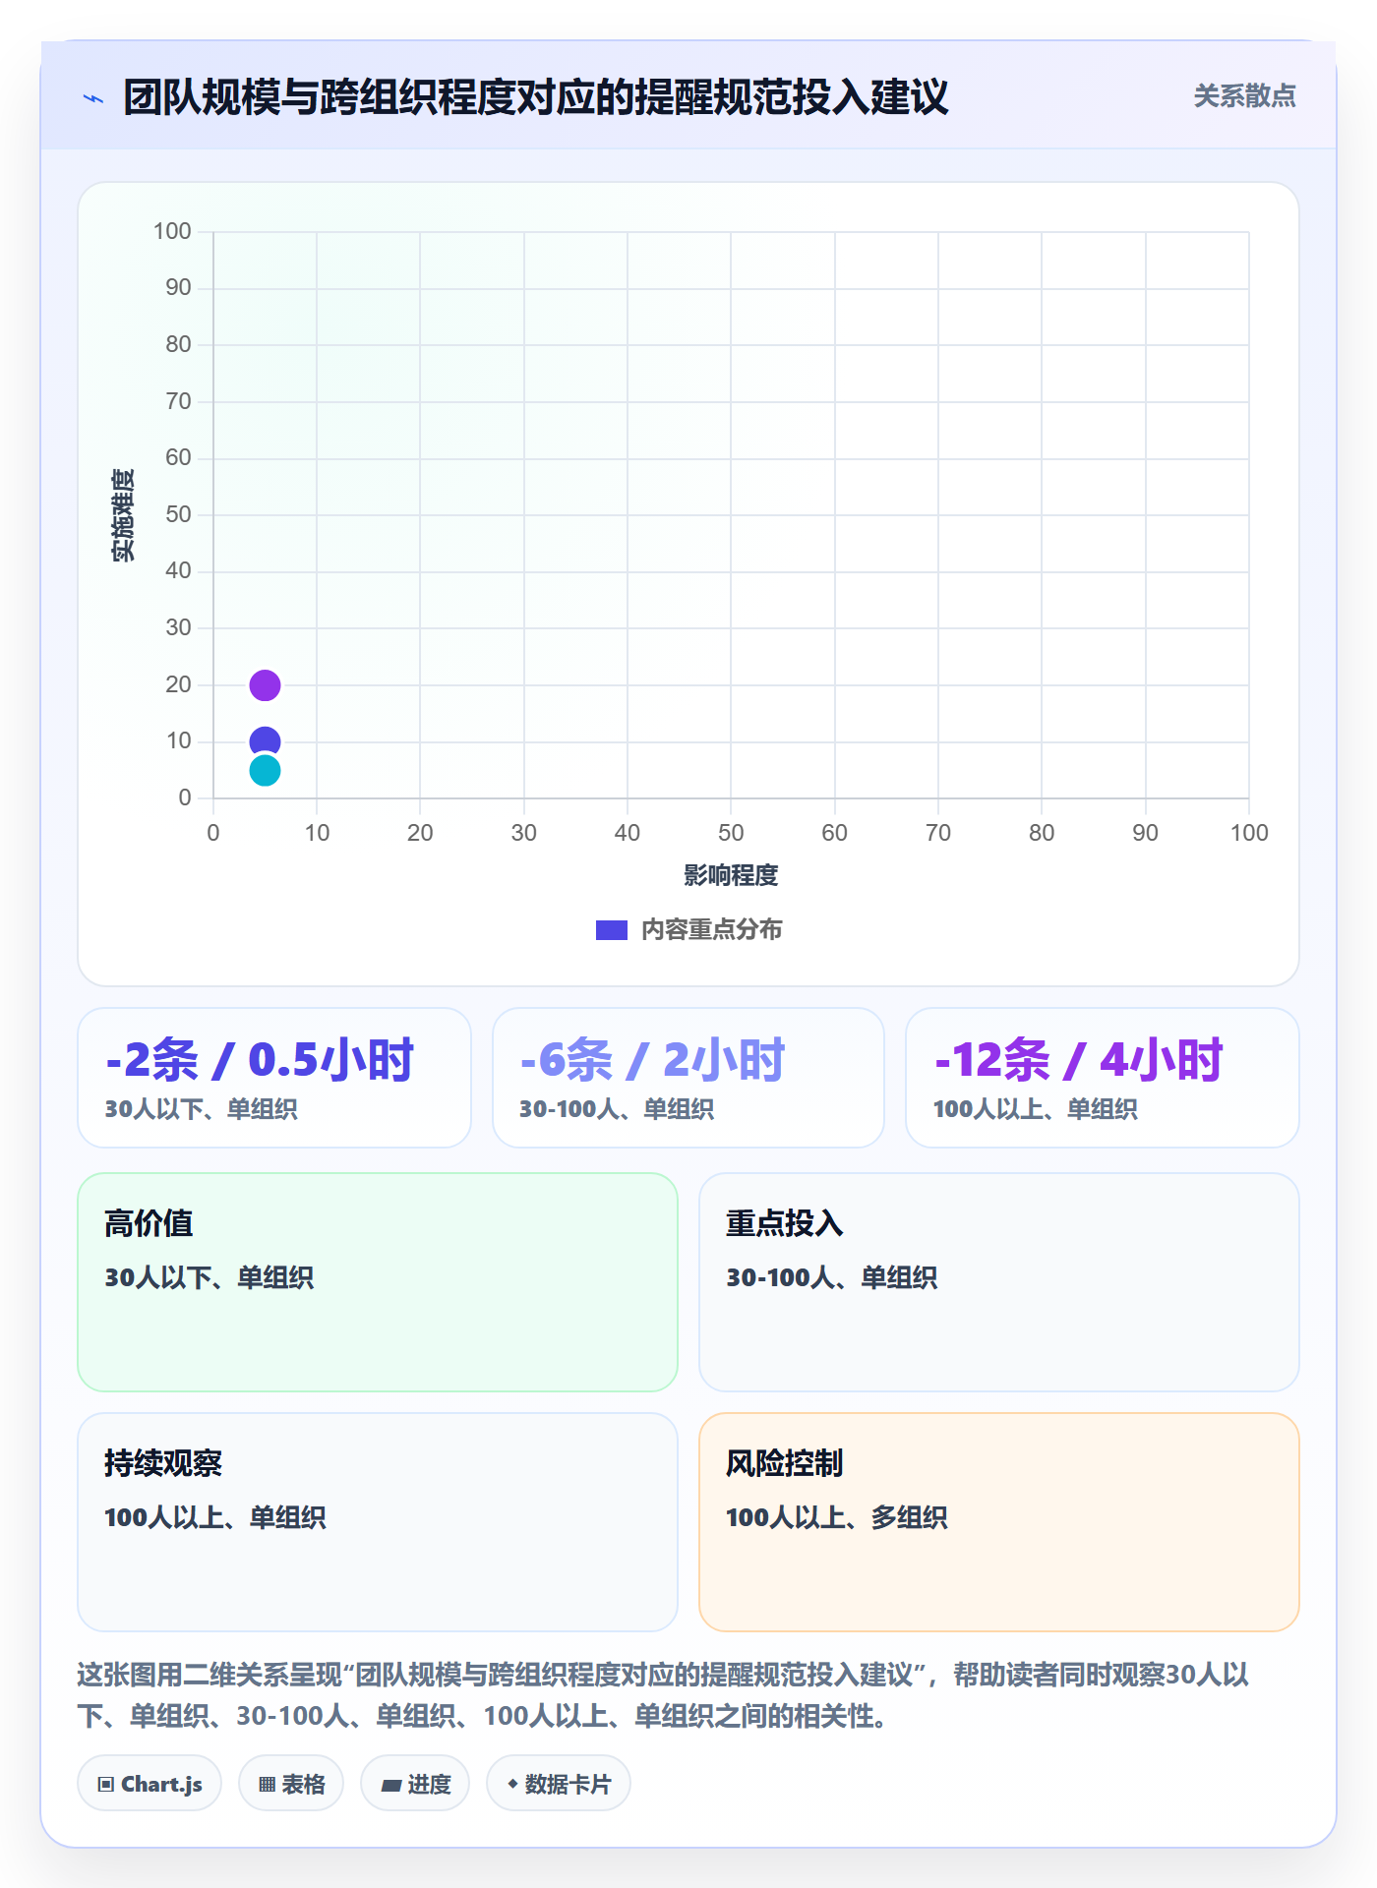The width and height of the screenshot is (1377, 1888).
Task: Select the 重点投入 quadrant card
Action: click(999, 1282)
